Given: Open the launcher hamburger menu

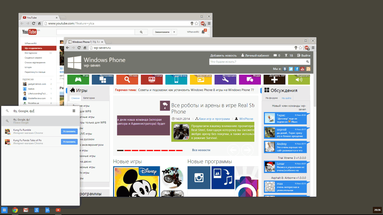Looking at the screenshot, I should (74, 111).
